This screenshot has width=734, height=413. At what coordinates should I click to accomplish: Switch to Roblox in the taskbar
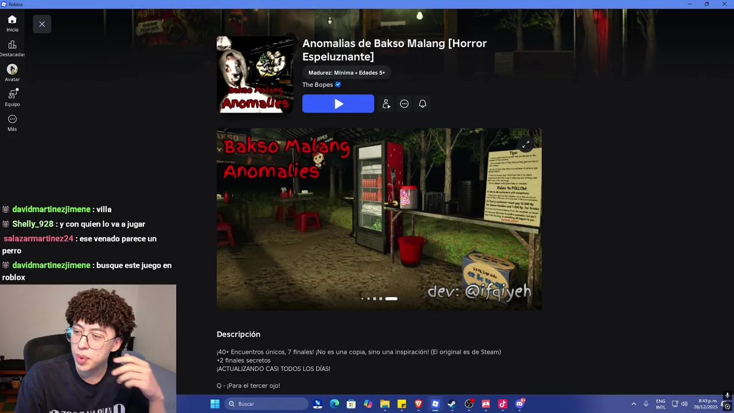[x=435, y=404]
